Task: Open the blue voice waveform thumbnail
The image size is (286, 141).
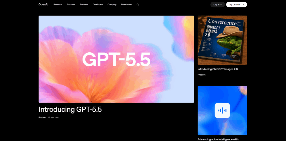Action: click(222, 110)
